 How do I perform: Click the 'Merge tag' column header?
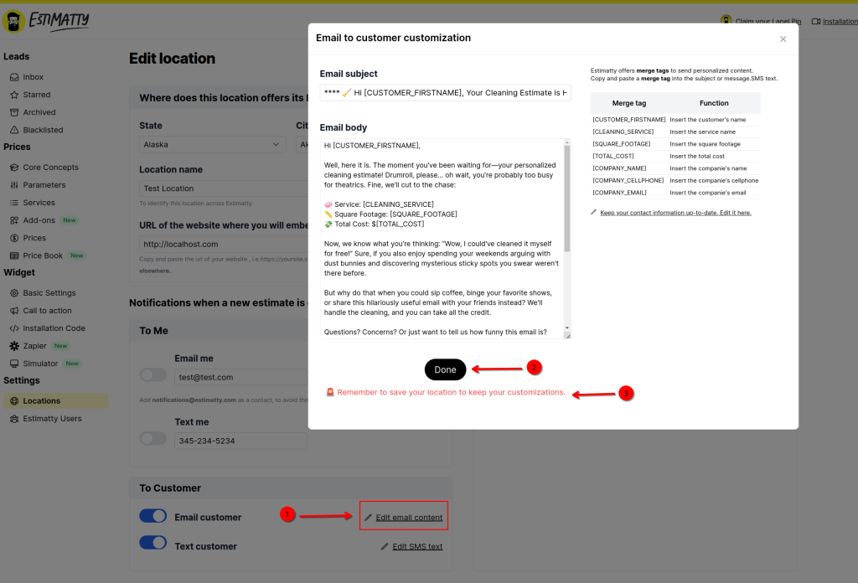click(629, 103)
